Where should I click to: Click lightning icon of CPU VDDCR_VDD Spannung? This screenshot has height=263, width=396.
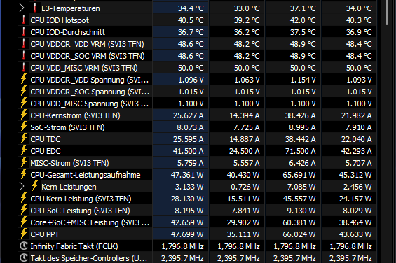(24, 79)
